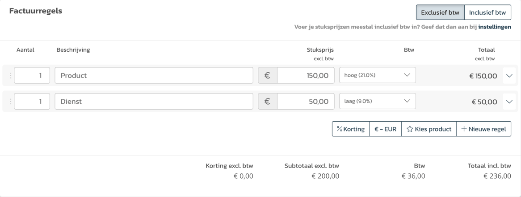521x197 pixels.
Task: Click the star Kies product button
Action: [429, 129]
